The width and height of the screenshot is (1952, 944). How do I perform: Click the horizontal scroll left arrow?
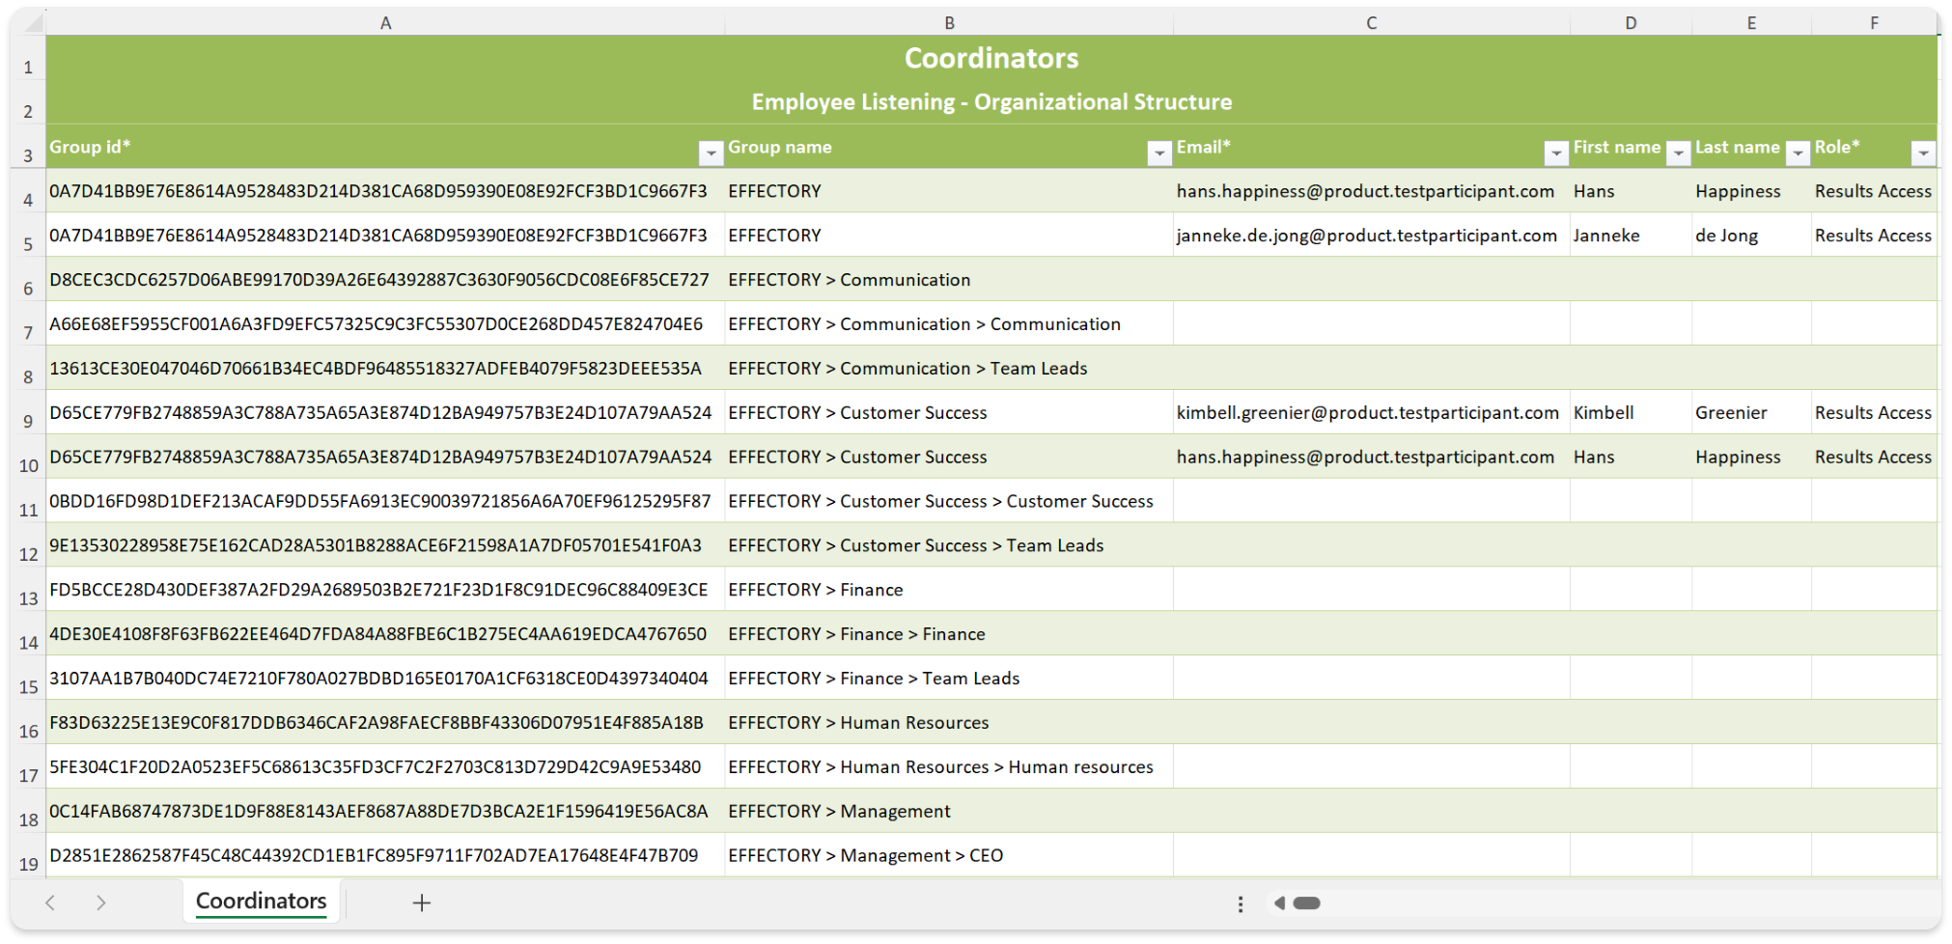point(1279,903)
